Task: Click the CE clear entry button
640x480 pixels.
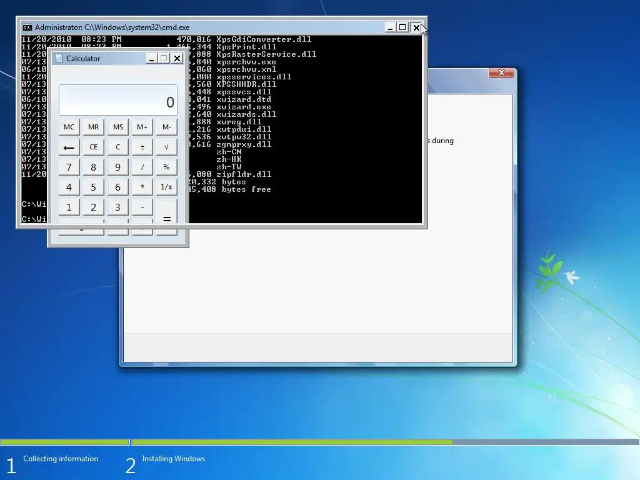Action: pyautogui.click(x=94, y=147)
